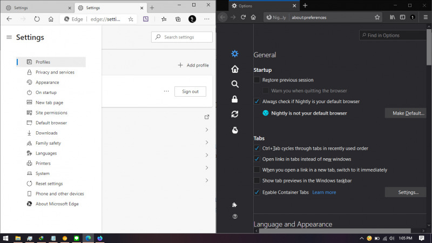Open Home category in Firefox options sidebar

(235, 69)
